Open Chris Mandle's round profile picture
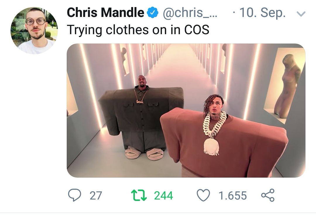This screenshot has height=215, width=316. tap(34, 31)
